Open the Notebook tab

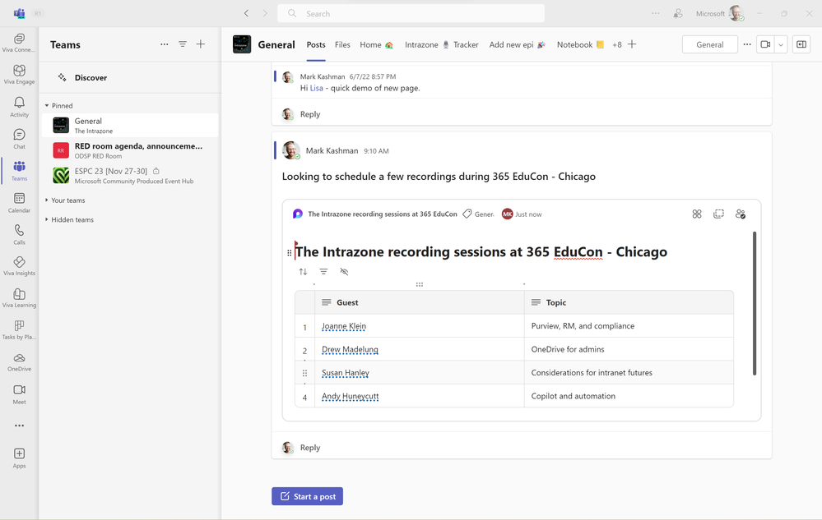(580, 45)
